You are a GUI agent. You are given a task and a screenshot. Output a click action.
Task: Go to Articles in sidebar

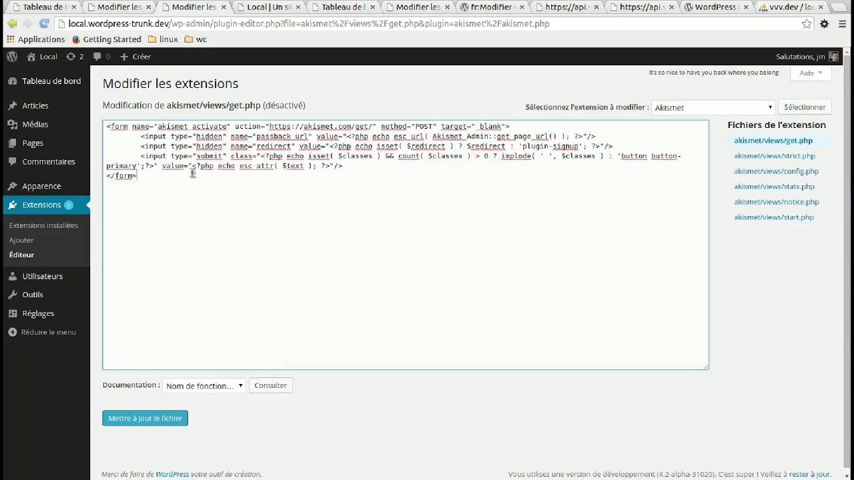(45, 105)
